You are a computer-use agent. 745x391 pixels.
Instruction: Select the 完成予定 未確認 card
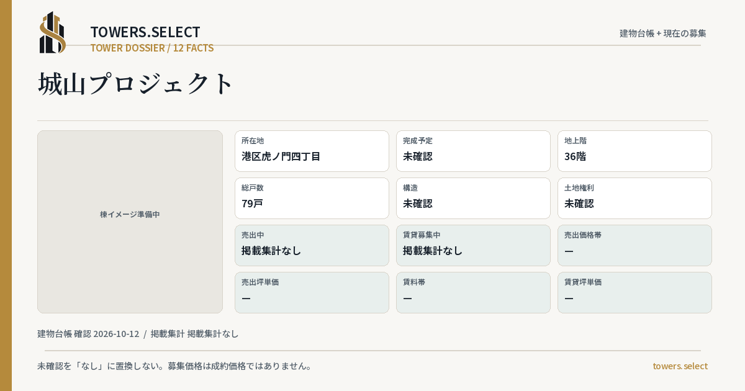point(473,151)
